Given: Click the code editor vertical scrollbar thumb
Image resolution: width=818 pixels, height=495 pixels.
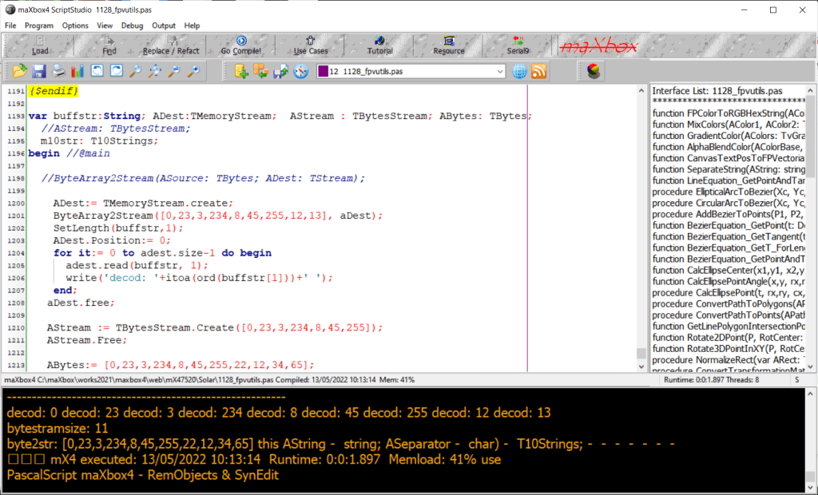Looking at the screenshot, I should 641,354.
